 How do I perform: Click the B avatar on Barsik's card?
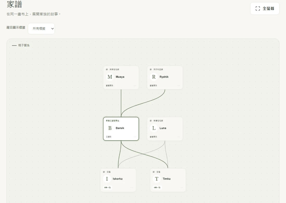point(110,128)
